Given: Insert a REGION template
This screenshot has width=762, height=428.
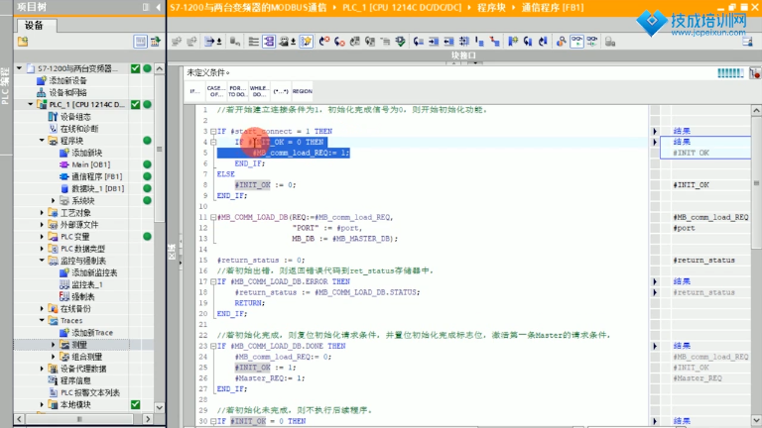Looking at the screenshot, I should click(x=303, y=91).
